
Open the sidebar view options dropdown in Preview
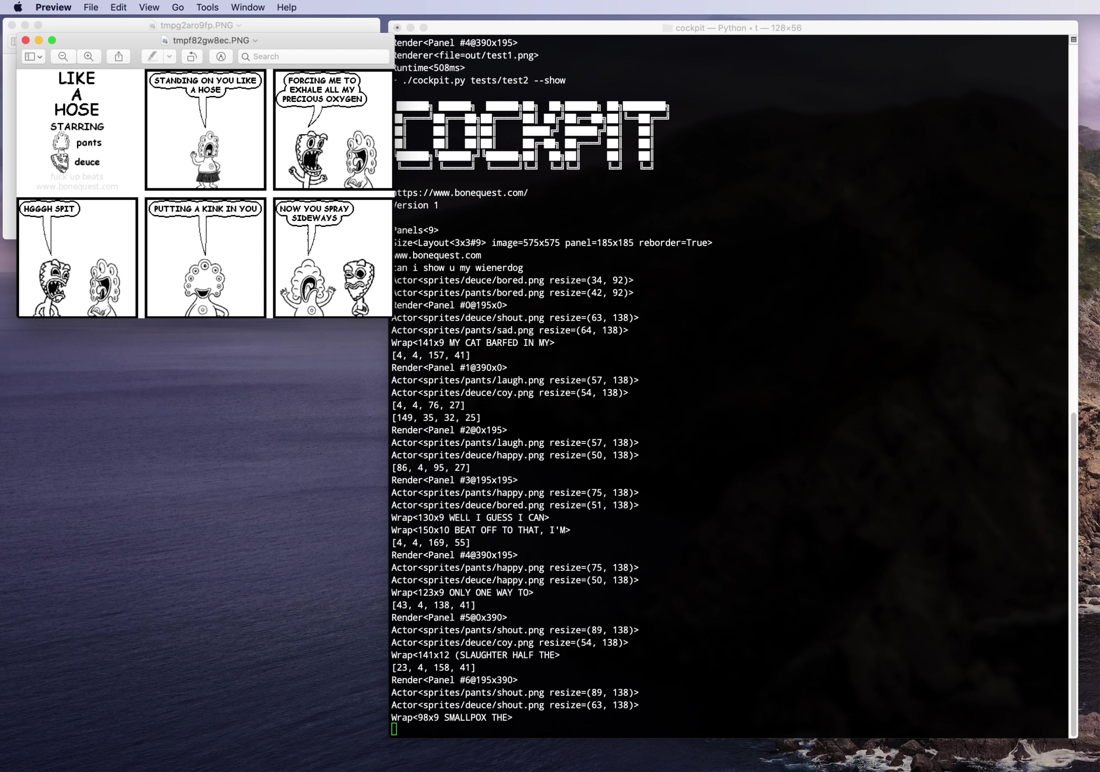tap(34, 56)
